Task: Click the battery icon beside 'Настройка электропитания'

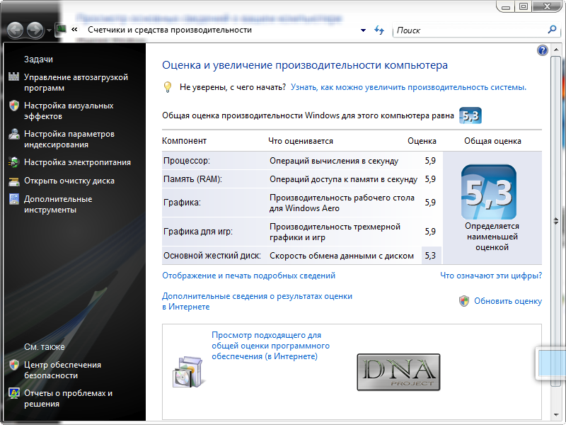Action: pos(13,162)
